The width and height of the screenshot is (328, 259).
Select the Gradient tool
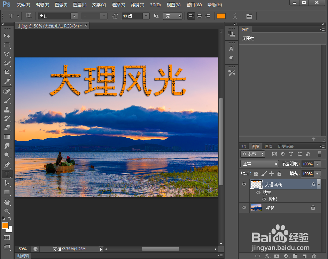coord(7,137)
